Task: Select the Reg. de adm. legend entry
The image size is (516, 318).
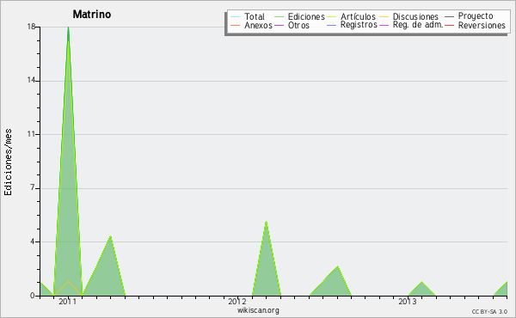Action: point(418,25)
